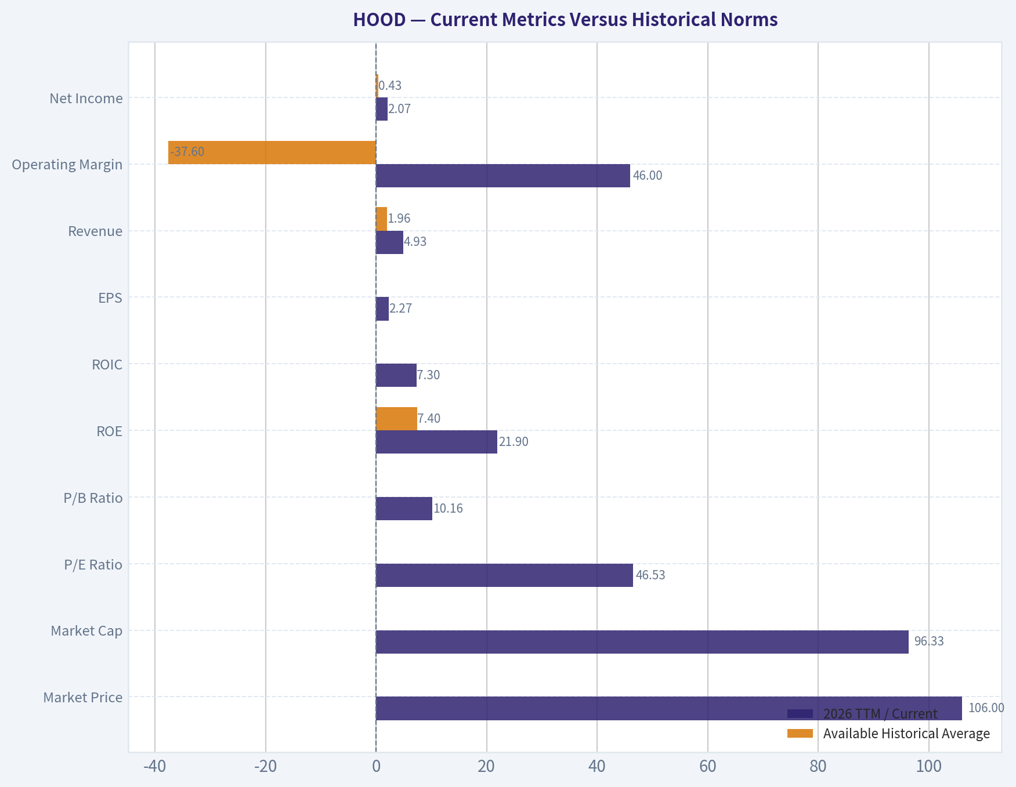
Task: Select the "Available Historical Average" legend text
Action: point(906,734)
